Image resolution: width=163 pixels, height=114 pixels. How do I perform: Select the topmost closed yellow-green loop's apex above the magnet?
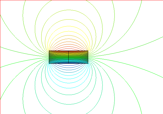point(69,10)
